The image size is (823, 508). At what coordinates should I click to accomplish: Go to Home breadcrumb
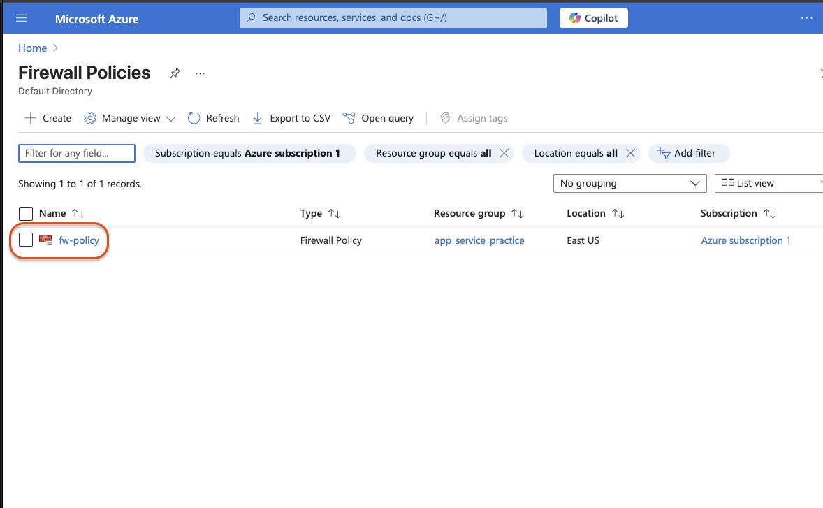33,48
